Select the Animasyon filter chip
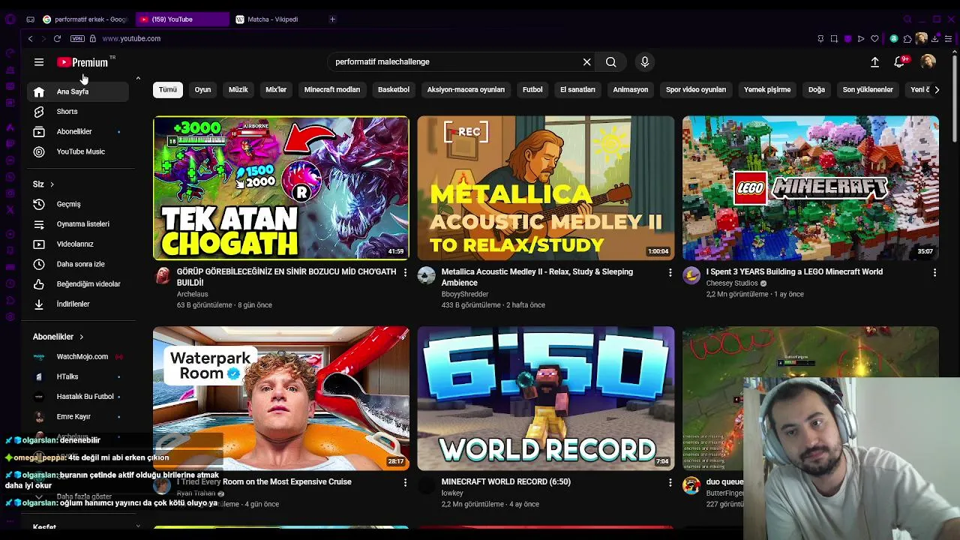960x540 pixels. click(x=631, y=90)
